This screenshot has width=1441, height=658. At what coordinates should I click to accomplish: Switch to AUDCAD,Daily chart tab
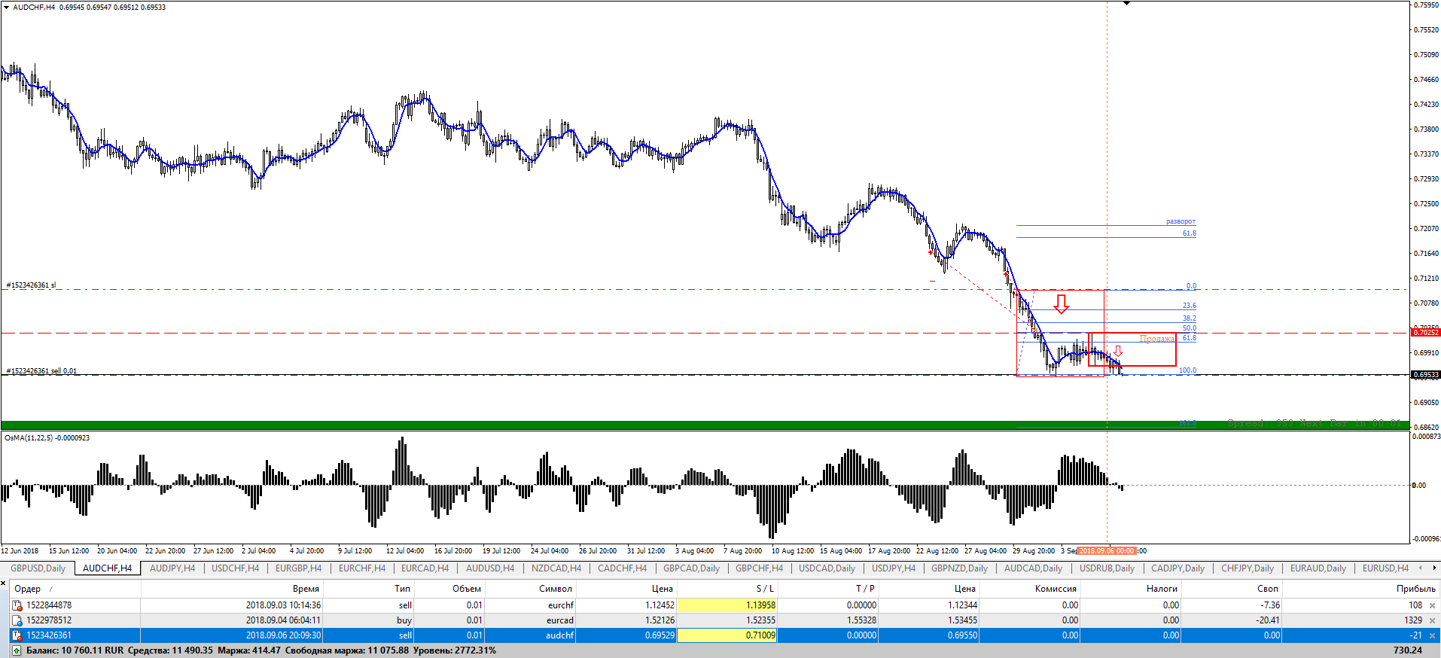(x=1033, y=568)
